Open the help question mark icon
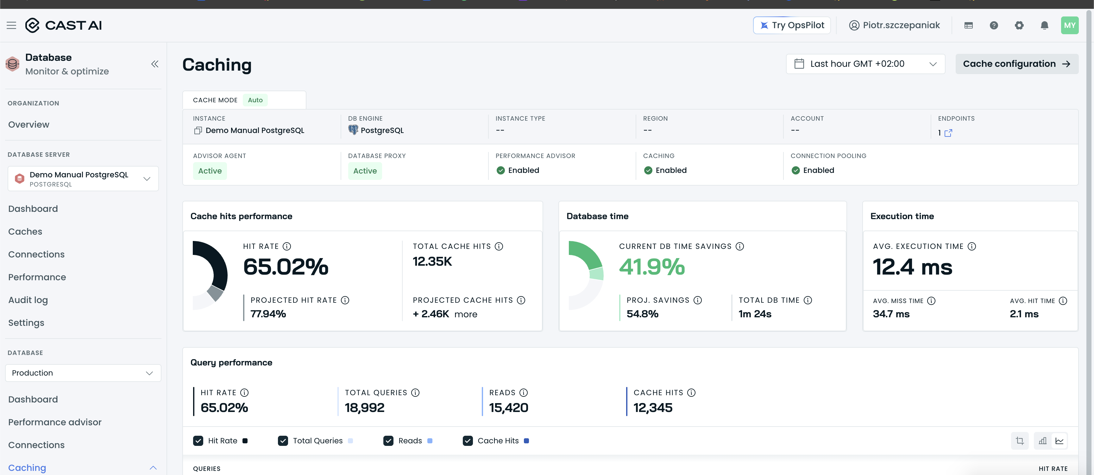This screenshot has width=1094, height=475. pyautogui.click(x=994, y=26)
